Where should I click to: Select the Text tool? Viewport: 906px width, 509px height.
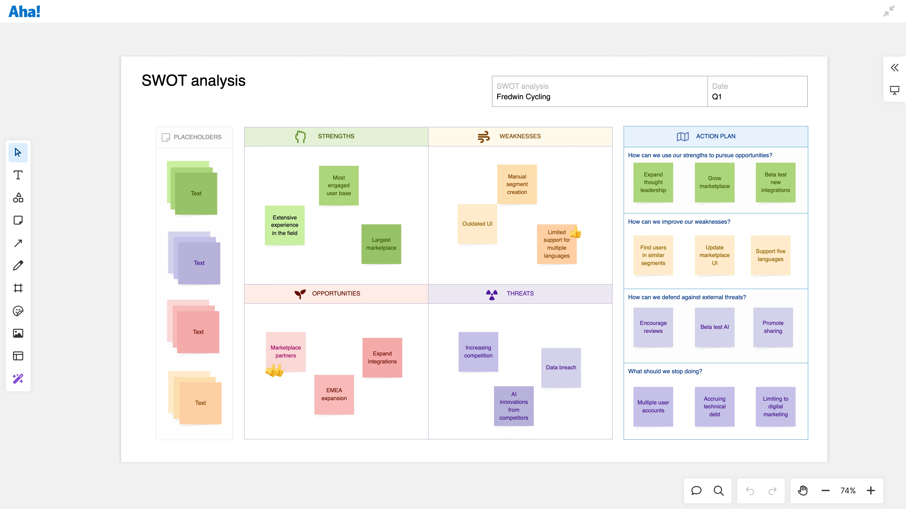(x=18, y=175)
